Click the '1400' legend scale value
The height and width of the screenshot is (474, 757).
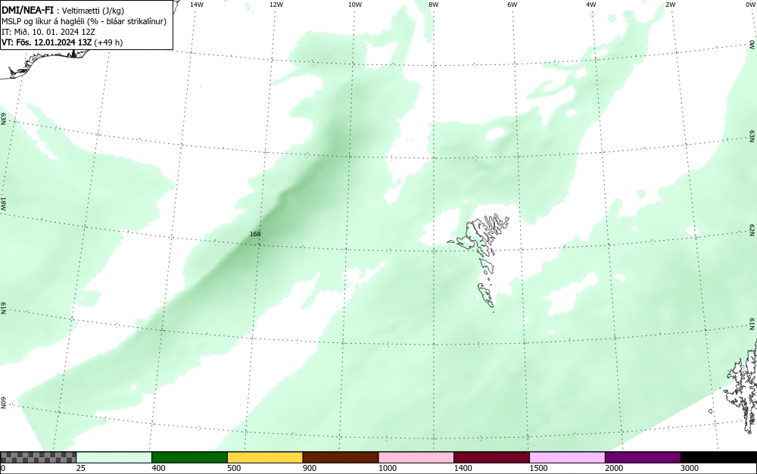463,468
